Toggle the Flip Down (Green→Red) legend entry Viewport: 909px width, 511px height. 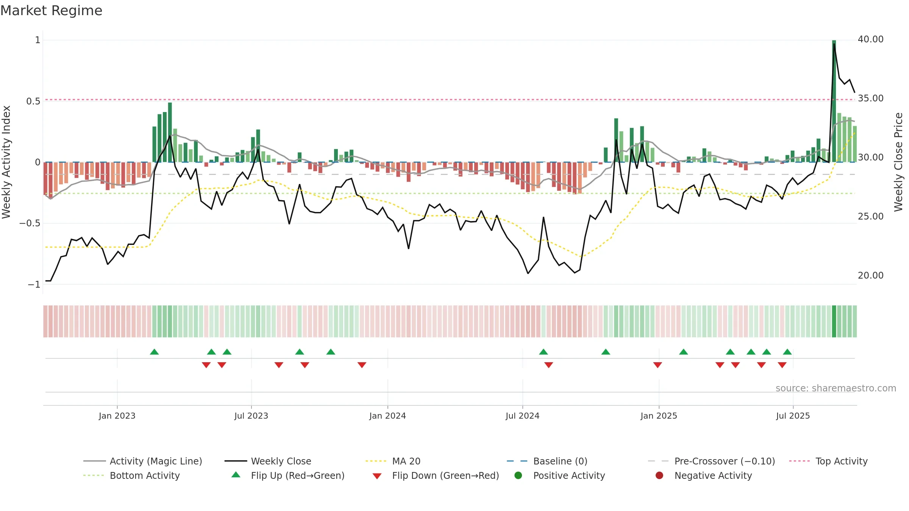tap(436, 475)
